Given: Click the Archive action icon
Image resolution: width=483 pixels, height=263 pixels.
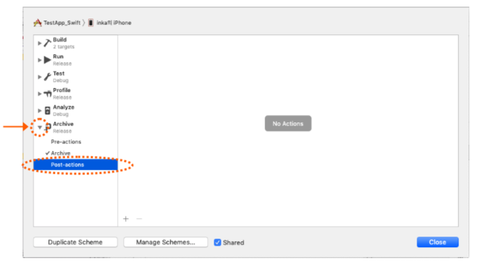Looking at the screenshot, I should (48, 127).
